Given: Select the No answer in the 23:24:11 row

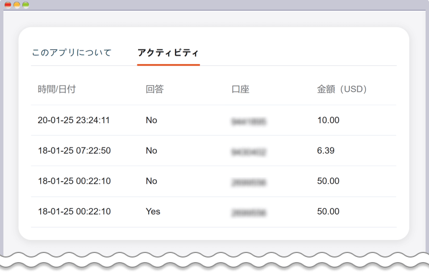Looking at the screenshot, I should point(151,120).
